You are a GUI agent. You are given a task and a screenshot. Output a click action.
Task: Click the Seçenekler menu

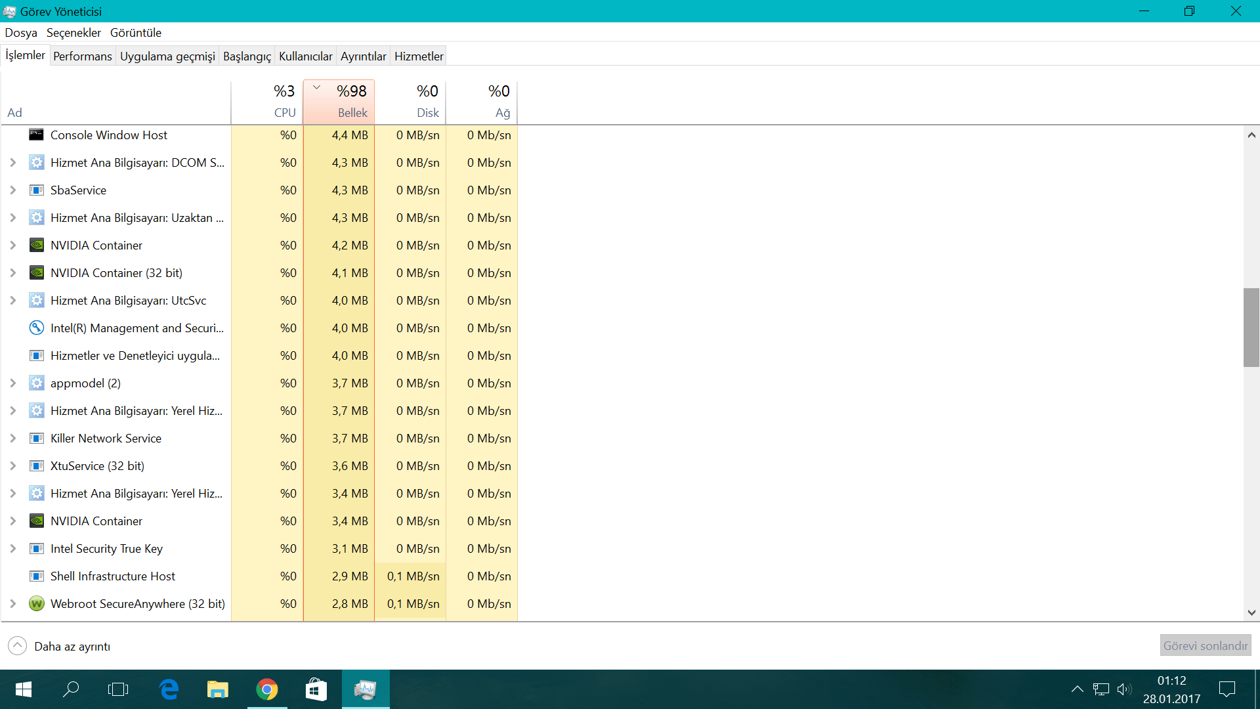[x=74, y=32]
